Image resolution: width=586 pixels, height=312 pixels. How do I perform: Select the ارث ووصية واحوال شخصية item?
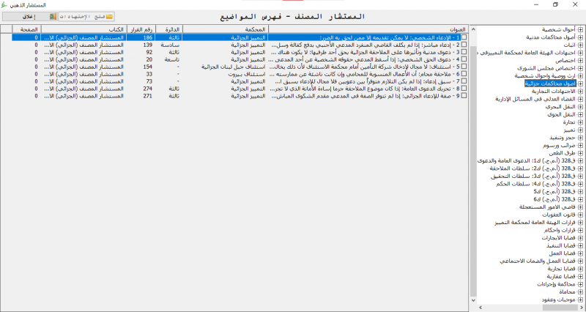[546, 76]
